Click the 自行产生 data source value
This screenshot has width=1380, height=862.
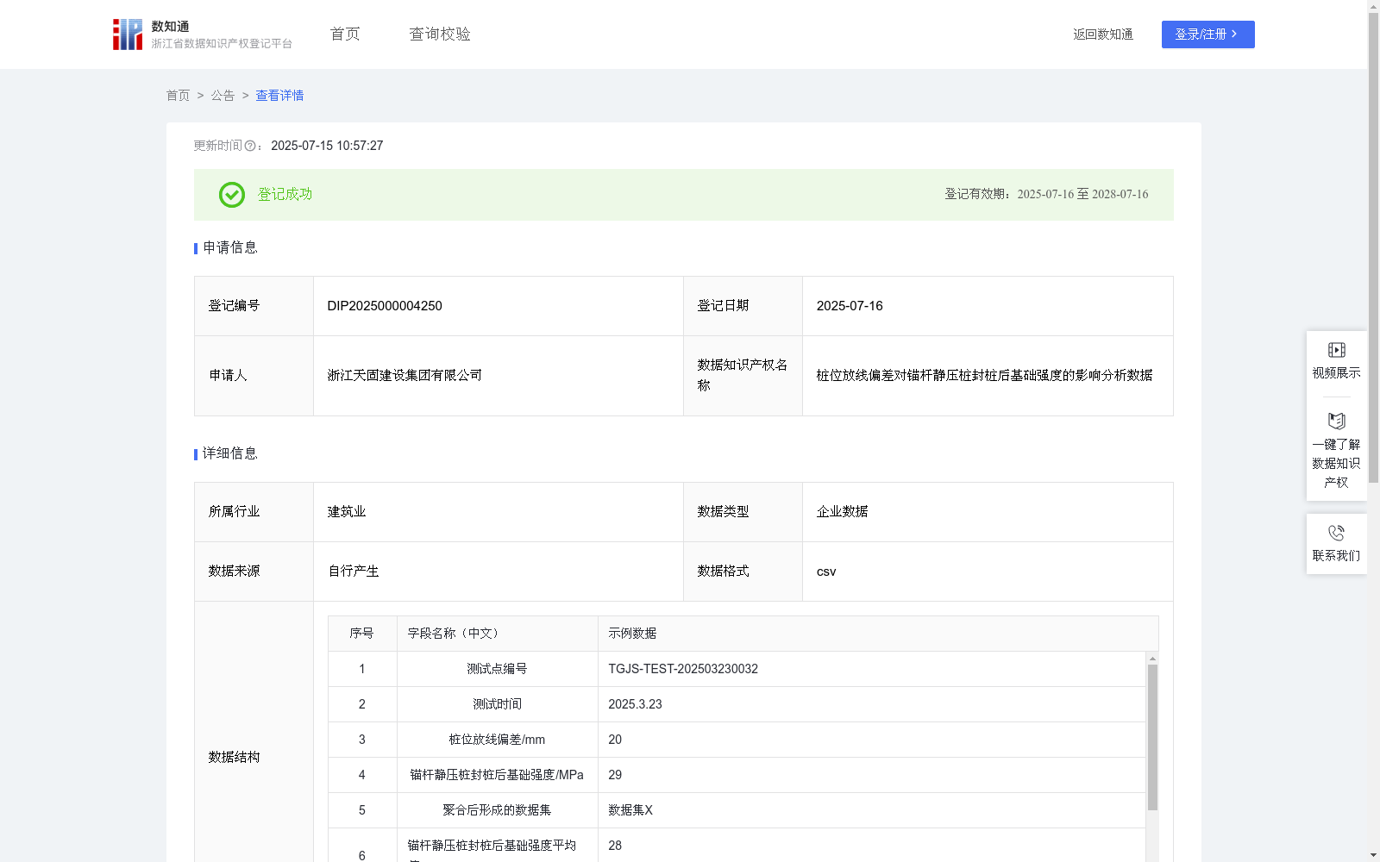pyautogui.click(x=354, y=572)
